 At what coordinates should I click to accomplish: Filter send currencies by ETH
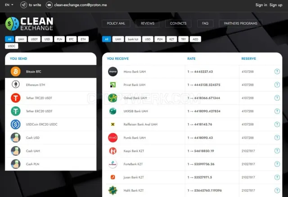tap(83, 39)
